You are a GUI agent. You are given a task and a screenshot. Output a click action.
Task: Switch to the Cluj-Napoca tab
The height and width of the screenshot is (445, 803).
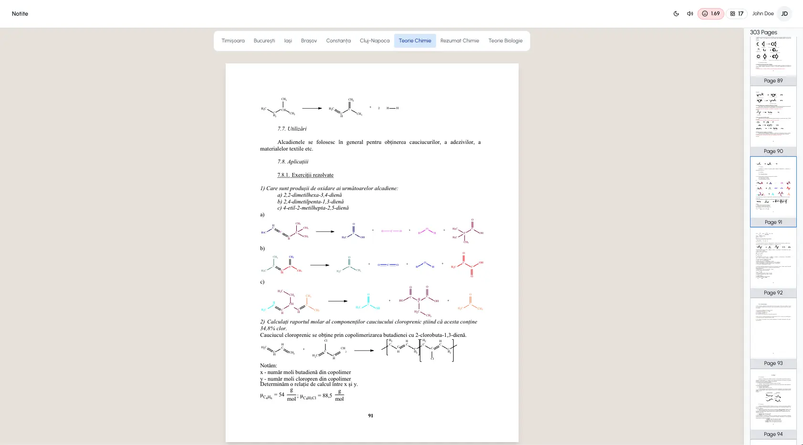point(375,41)
